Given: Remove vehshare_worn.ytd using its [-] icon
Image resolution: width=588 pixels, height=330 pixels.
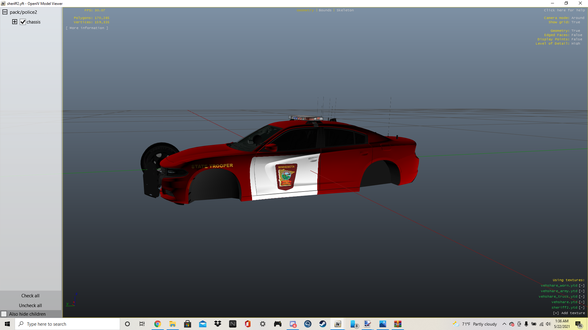Looking at the screenshot, I should click(x=581, y=285).
